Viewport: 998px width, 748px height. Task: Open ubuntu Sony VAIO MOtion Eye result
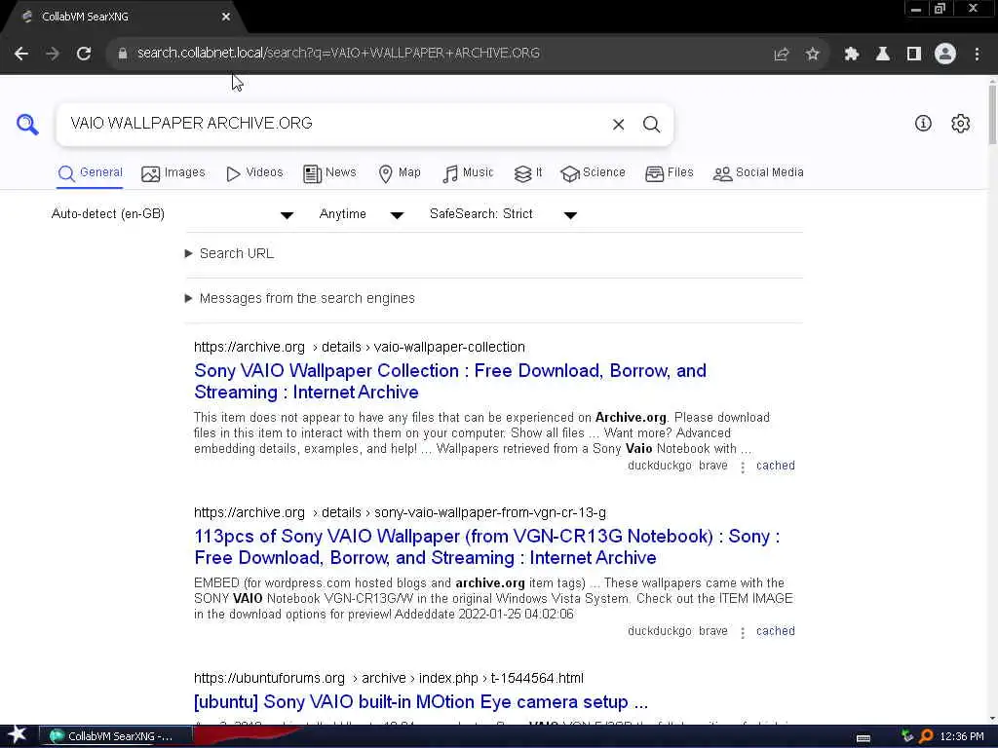coord(421,701)
